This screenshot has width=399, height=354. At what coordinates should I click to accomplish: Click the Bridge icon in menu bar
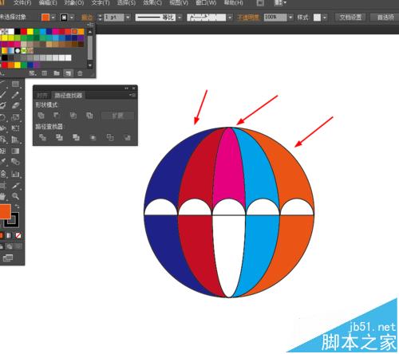pyautogui.click(x=260, y=3)
